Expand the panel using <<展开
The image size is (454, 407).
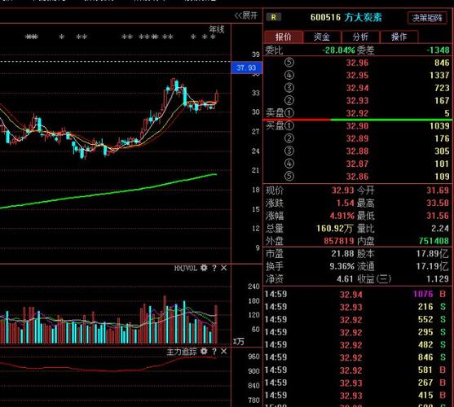coord(246,15)
